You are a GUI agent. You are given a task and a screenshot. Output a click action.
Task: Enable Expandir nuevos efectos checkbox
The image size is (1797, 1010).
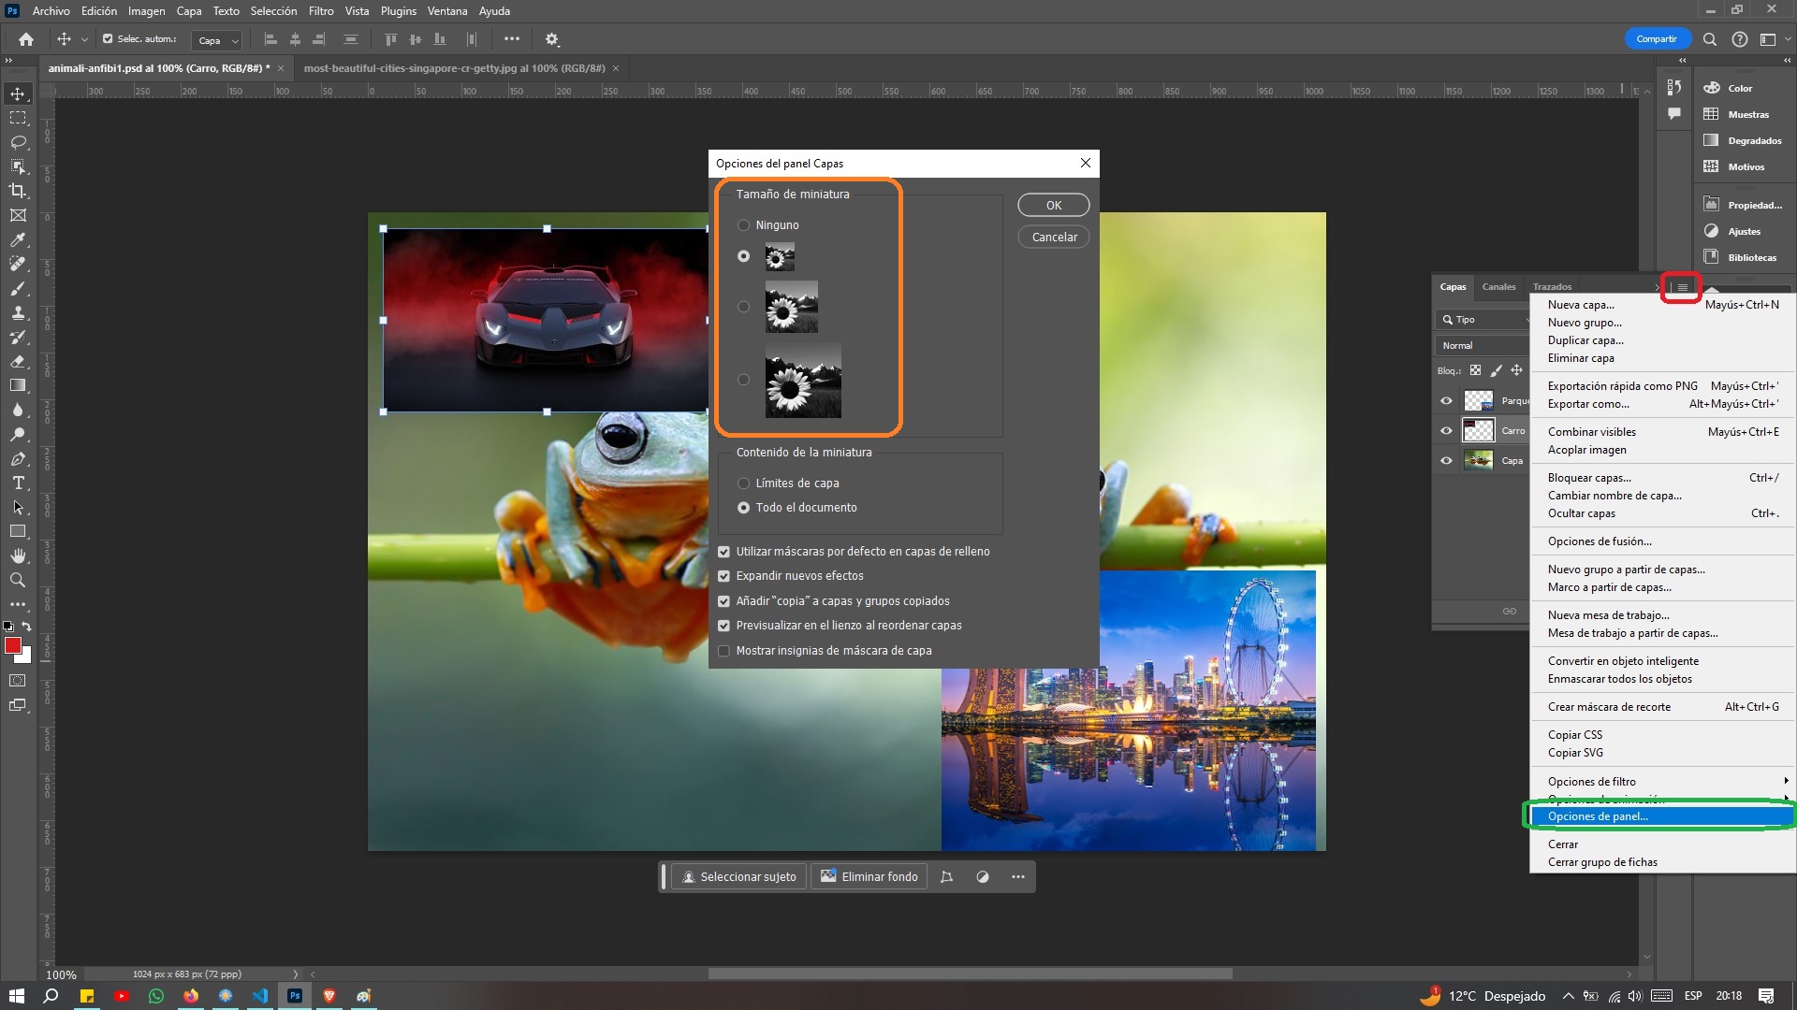click(x=725, y=576)
